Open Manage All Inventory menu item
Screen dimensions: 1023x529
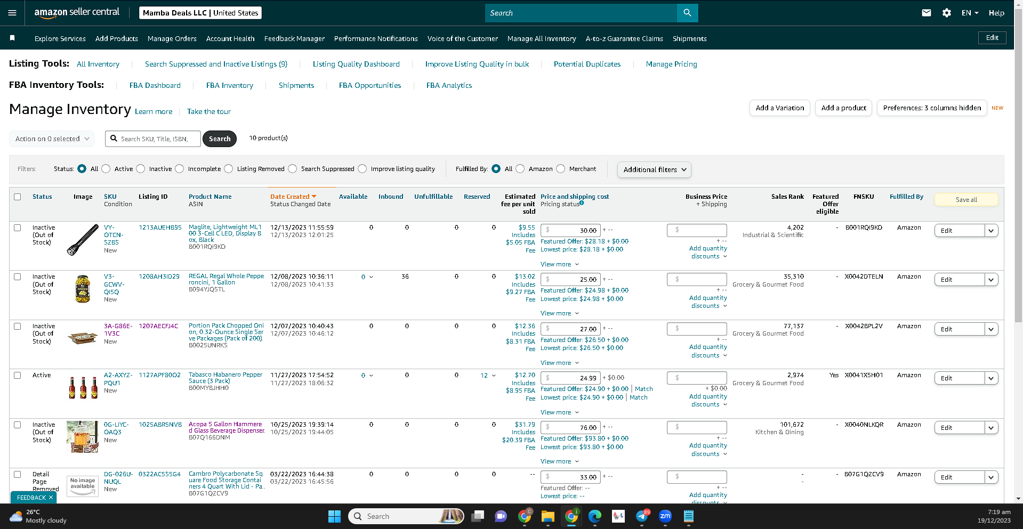542,38
